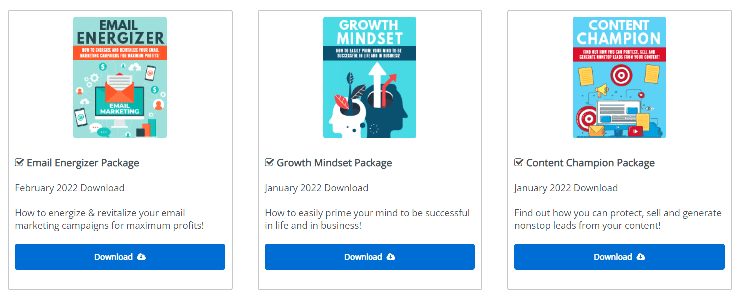The width and height of the screenshot is (741, 302).
Task: Click the cloud icon on Growth Mindset's Download button
Action: pyautogui.click(x=391, y=257)
